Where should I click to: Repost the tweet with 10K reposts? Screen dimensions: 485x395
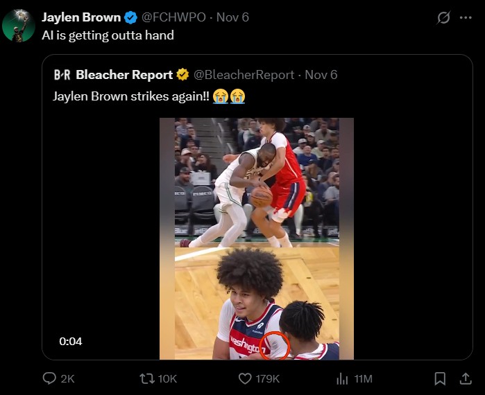(148, 378)
